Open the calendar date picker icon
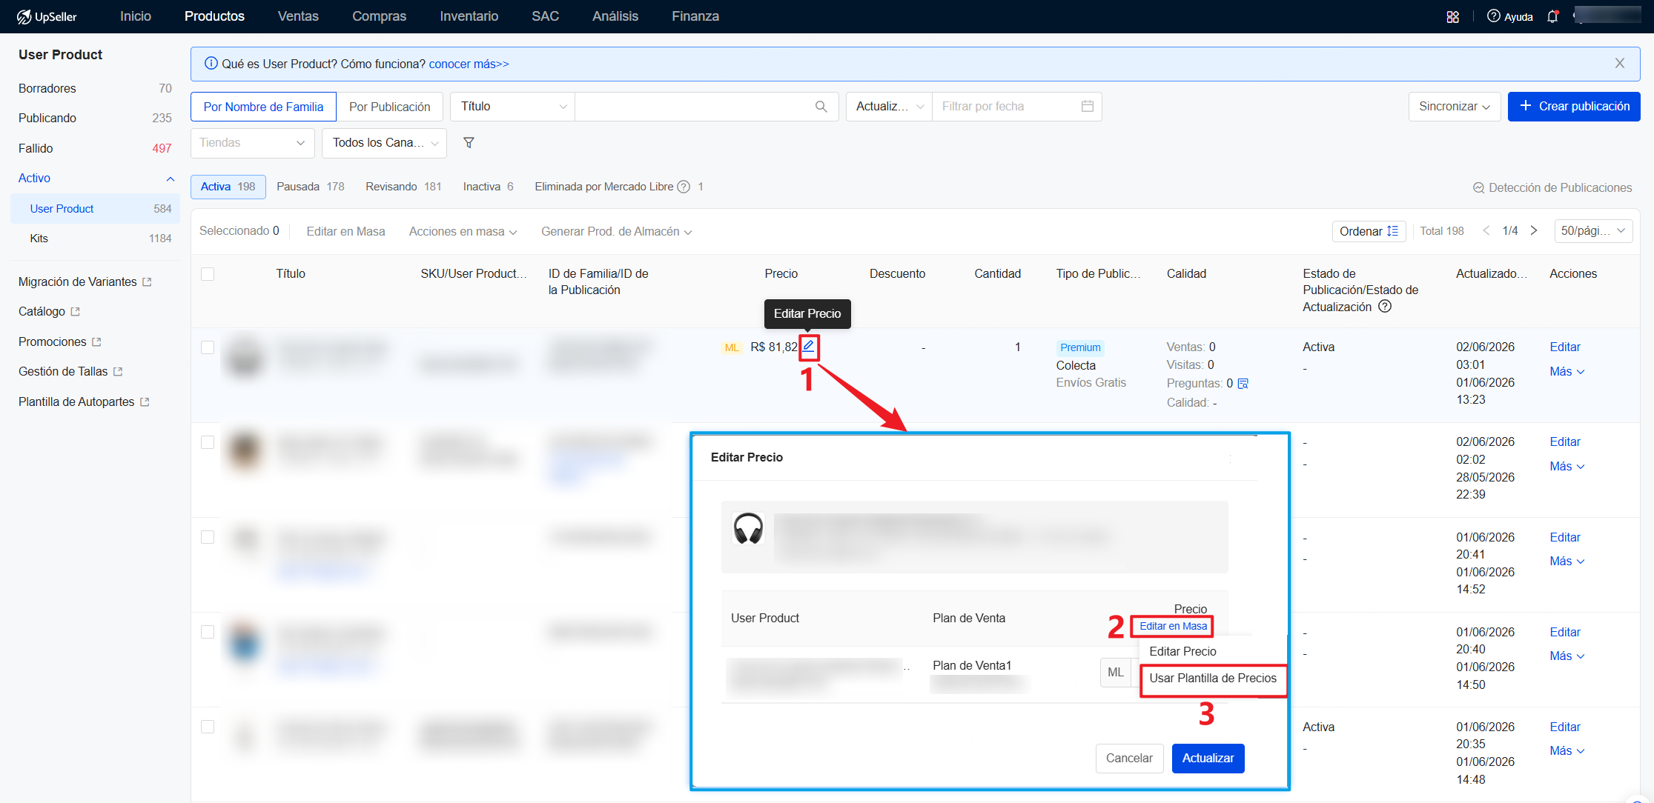 [x=1087, y=107]
